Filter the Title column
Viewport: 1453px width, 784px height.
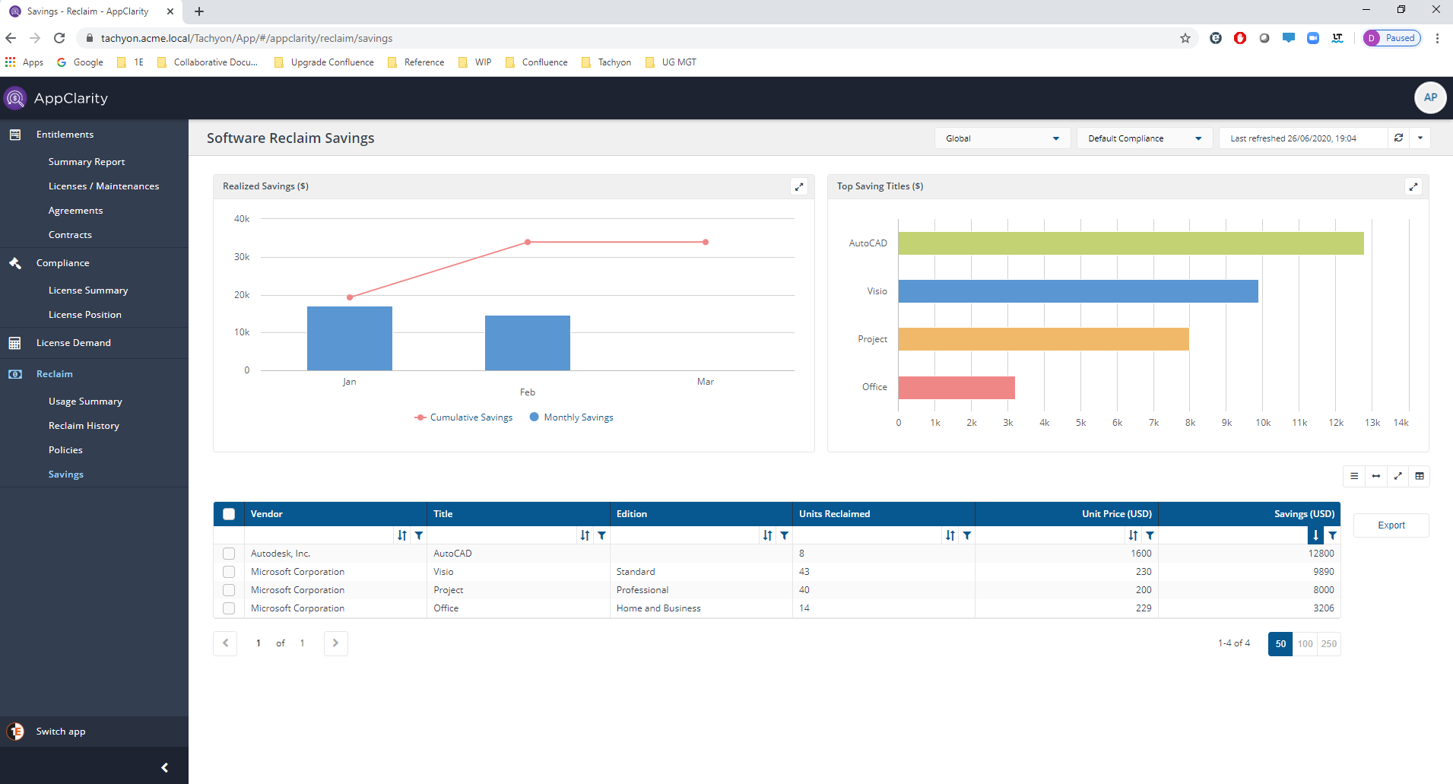click(602, 535)
